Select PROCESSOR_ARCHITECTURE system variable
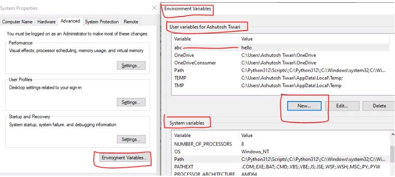Image resolution: width=395 pixels, height=177 pixels. [281, 174]
